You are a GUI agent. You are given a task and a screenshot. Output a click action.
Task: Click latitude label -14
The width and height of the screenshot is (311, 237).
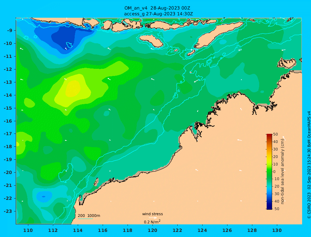(x=8, y=95)
